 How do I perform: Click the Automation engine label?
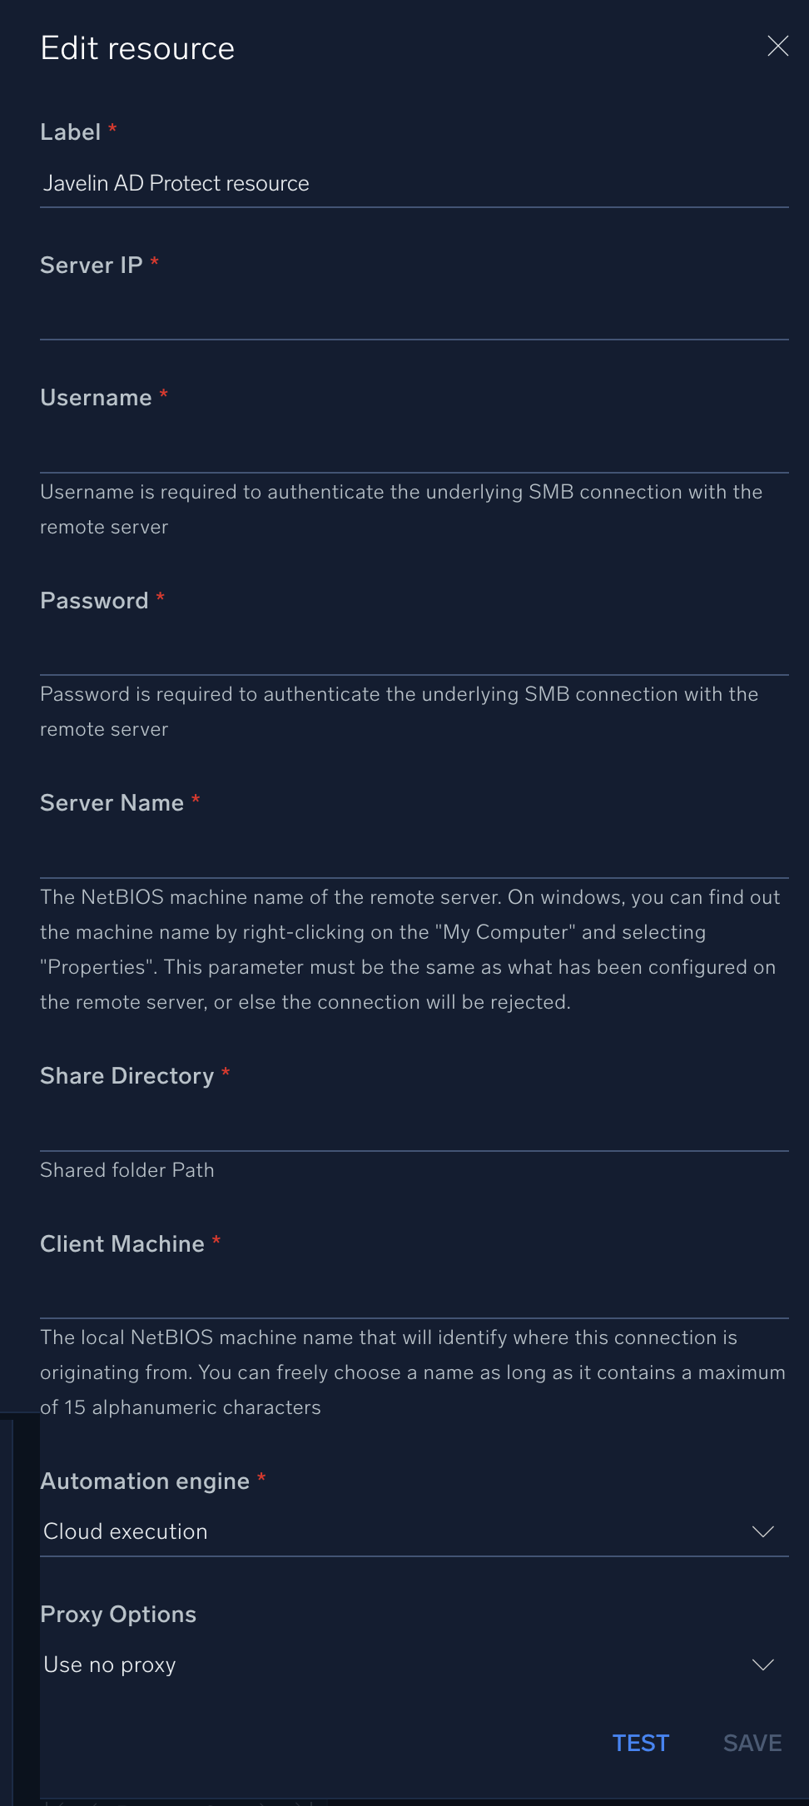145,1481
